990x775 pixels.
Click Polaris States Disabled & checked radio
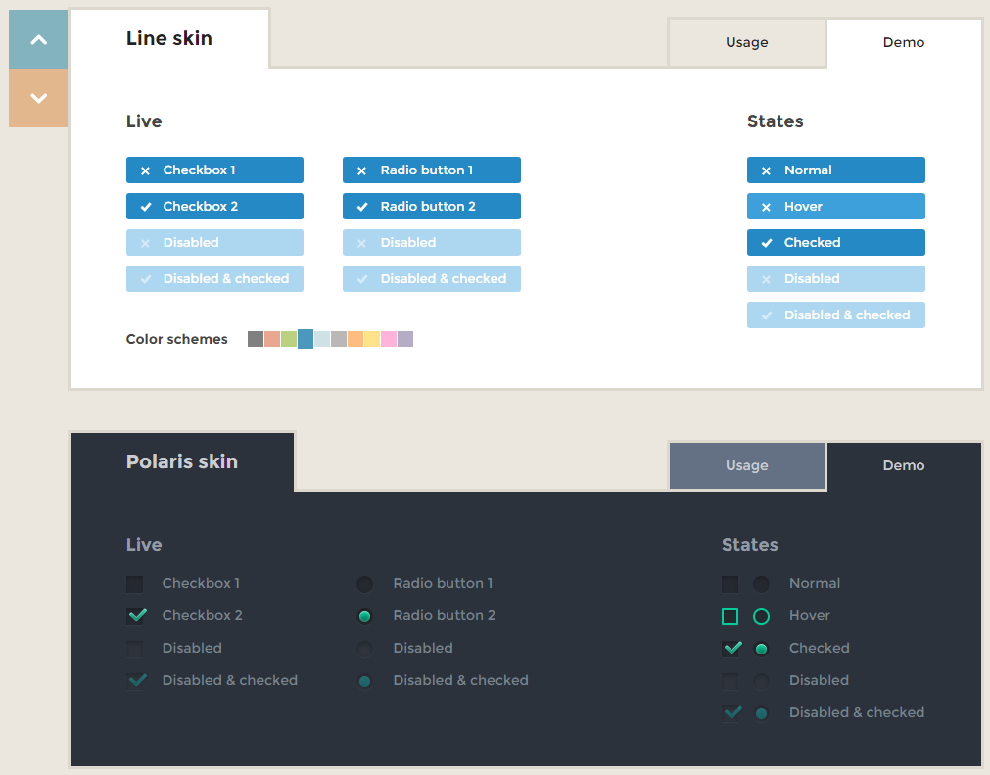point(762,713)
